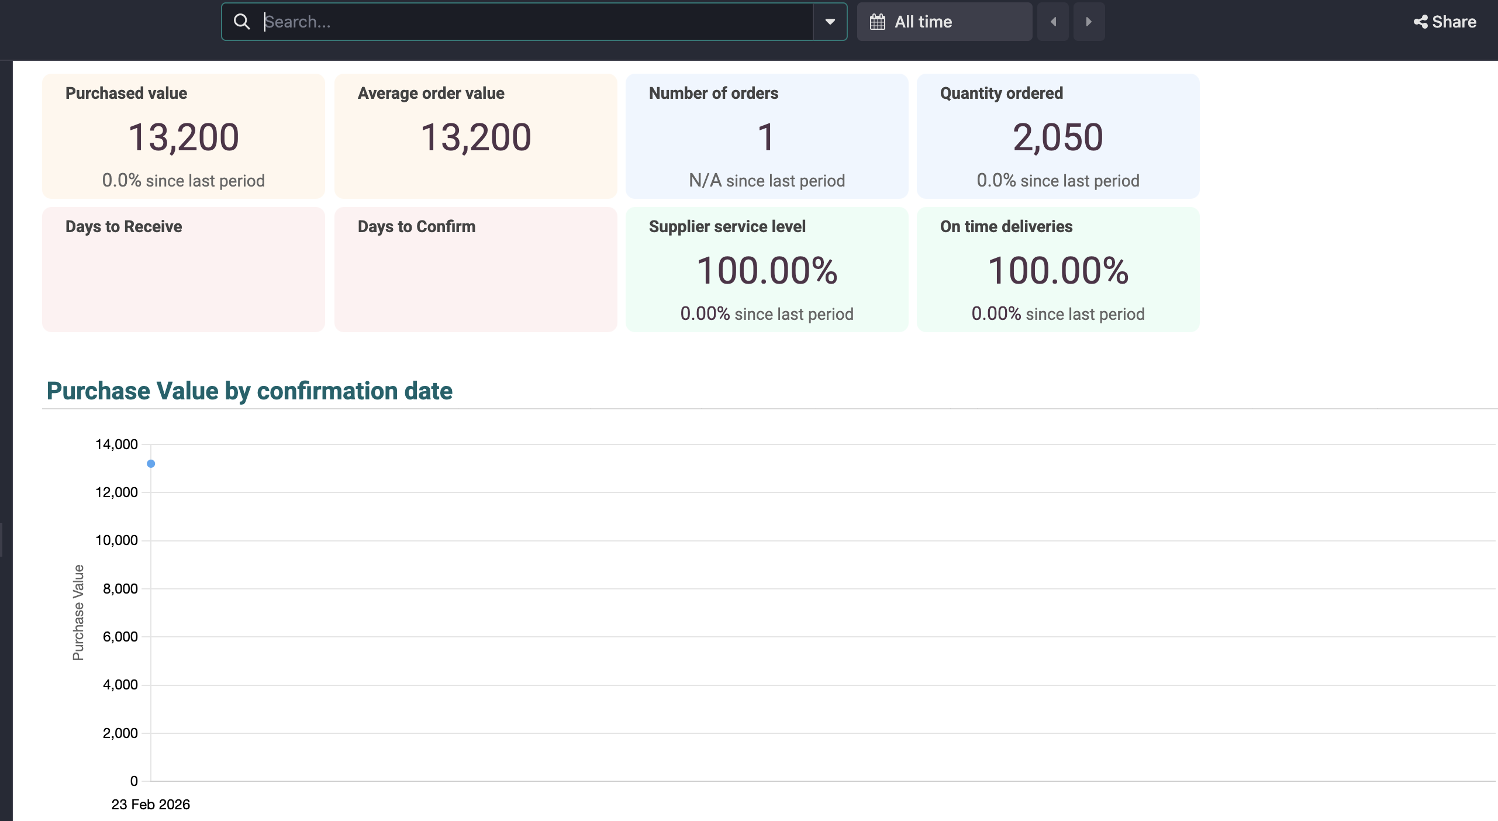
Task: Open the Number of orders card
Action: [x=767, y=136]
